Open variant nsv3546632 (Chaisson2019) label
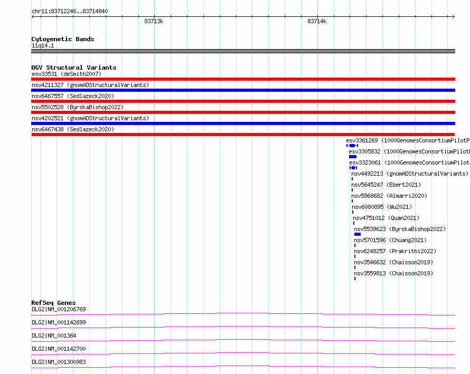 [x=393, y=262]
